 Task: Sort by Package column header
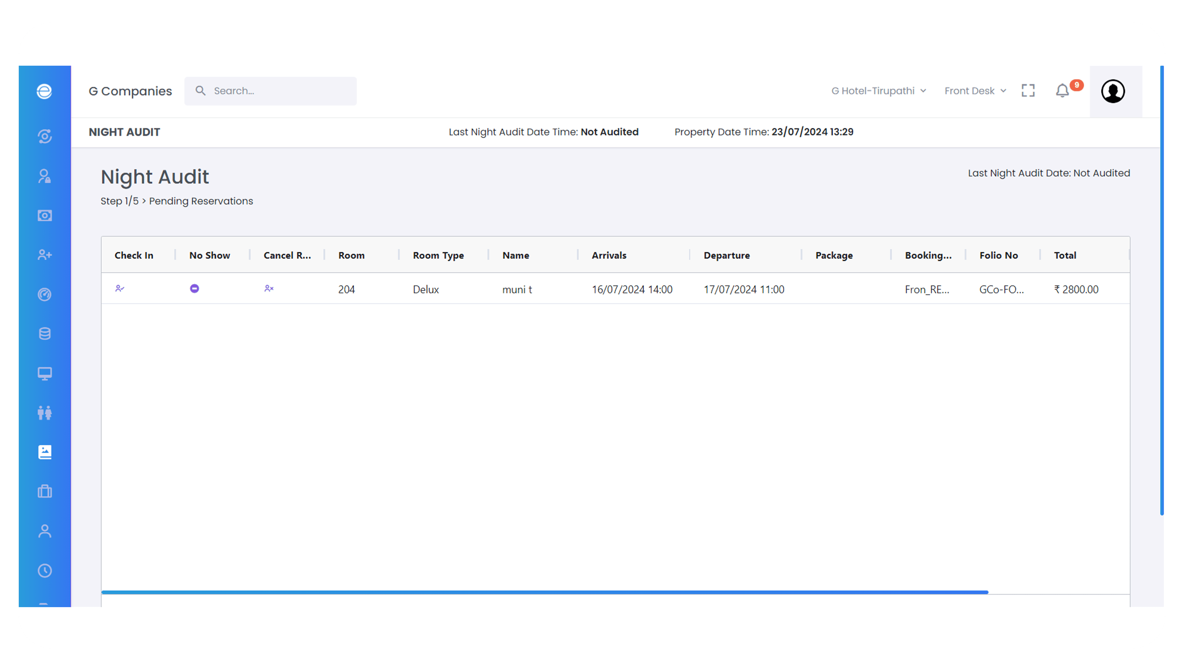(834, 255)
